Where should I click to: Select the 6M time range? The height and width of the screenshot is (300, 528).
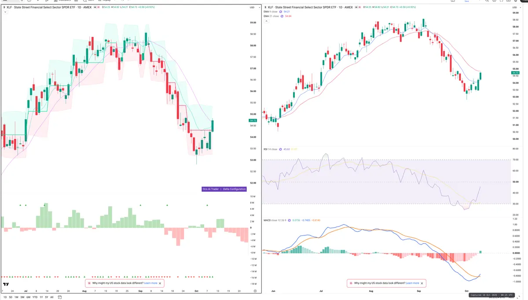pyautogui.click(x=28, y=297)
